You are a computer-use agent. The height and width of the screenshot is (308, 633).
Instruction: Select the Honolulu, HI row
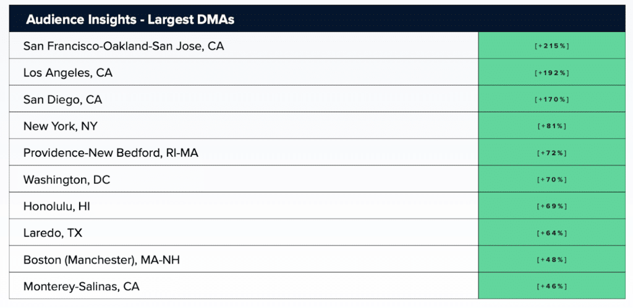[x=57, y=206]
